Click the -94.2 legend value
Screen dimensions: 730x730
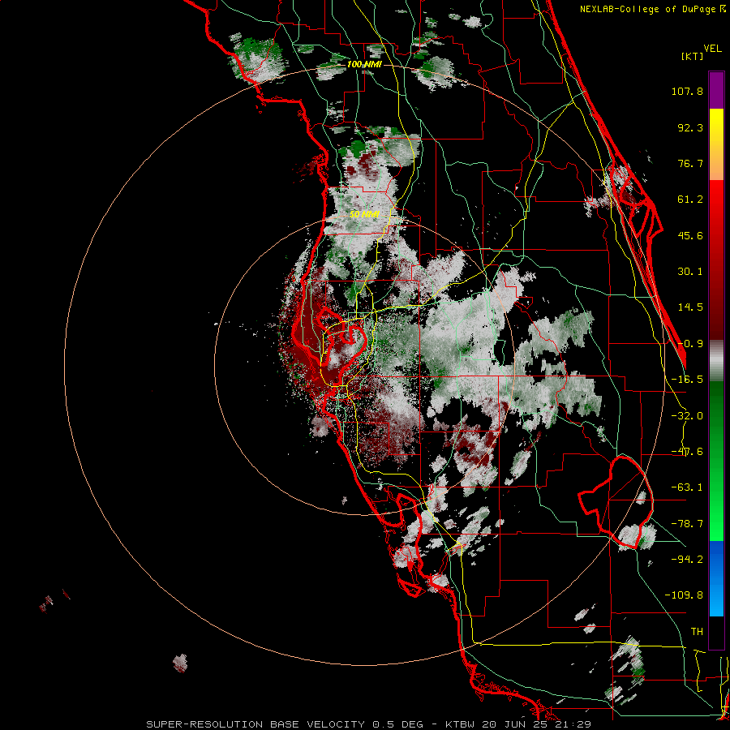(687, 559)
